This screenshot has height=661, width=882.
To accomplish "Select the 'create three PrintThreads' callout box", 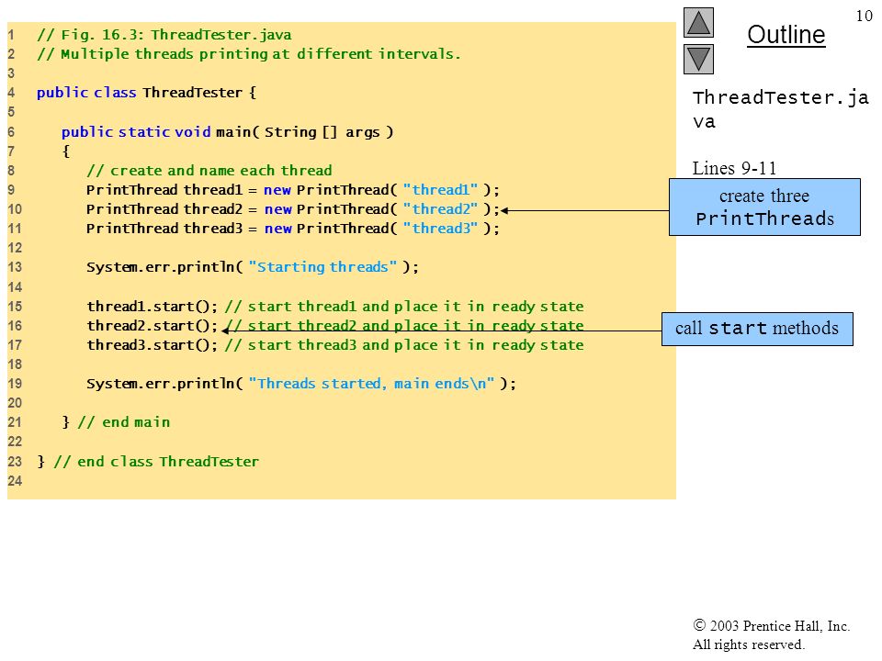I will point(764,207).
